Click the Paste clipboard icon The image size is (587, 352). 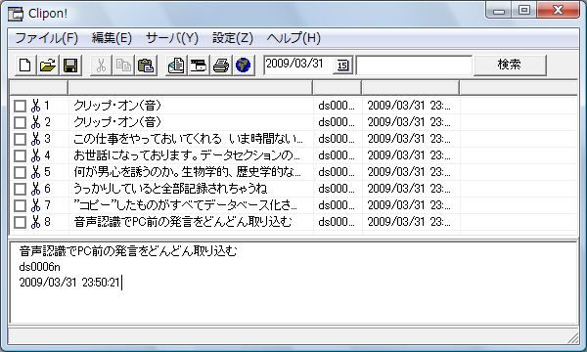coord(146,66)
